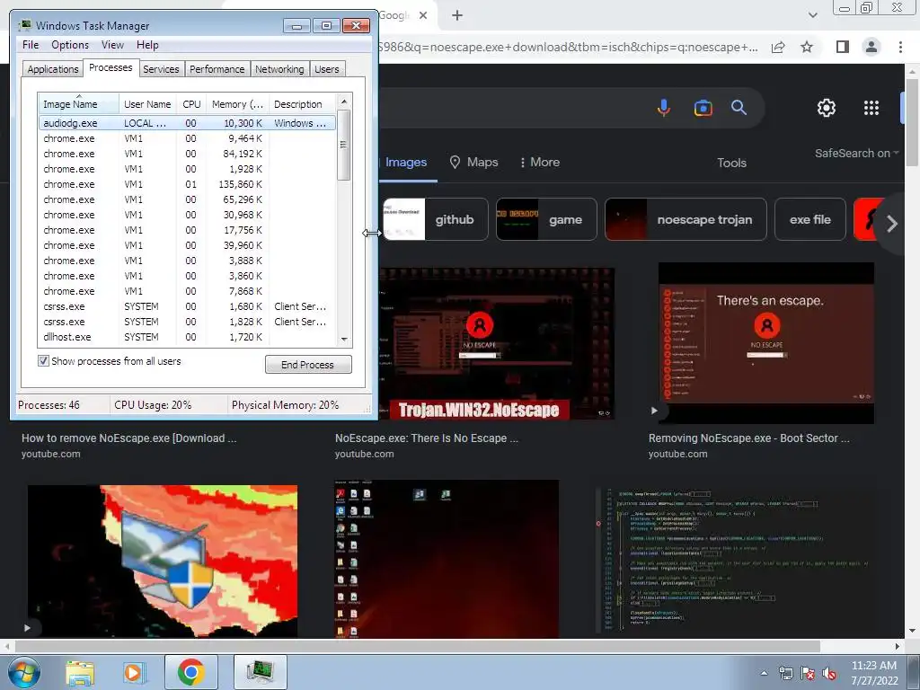Open Google quick settings gear
Viewport: 920px width, 690px height.
[827, 108]
